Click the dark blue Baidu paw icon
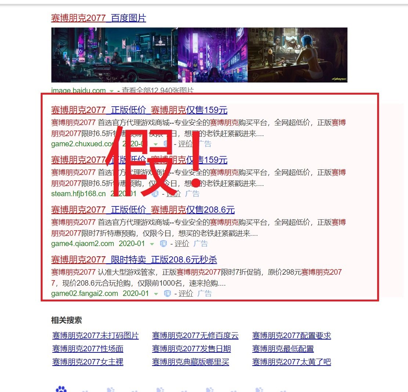This screenshot has width=408, height=392. 61,389
